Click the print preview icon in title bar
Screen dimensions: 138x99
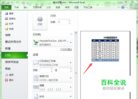click(27, 3)
